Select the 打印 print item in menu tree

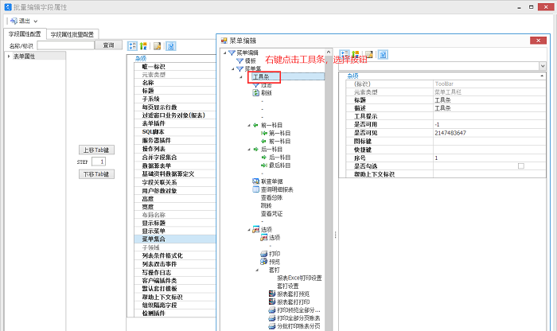click(x=274, y=253)
